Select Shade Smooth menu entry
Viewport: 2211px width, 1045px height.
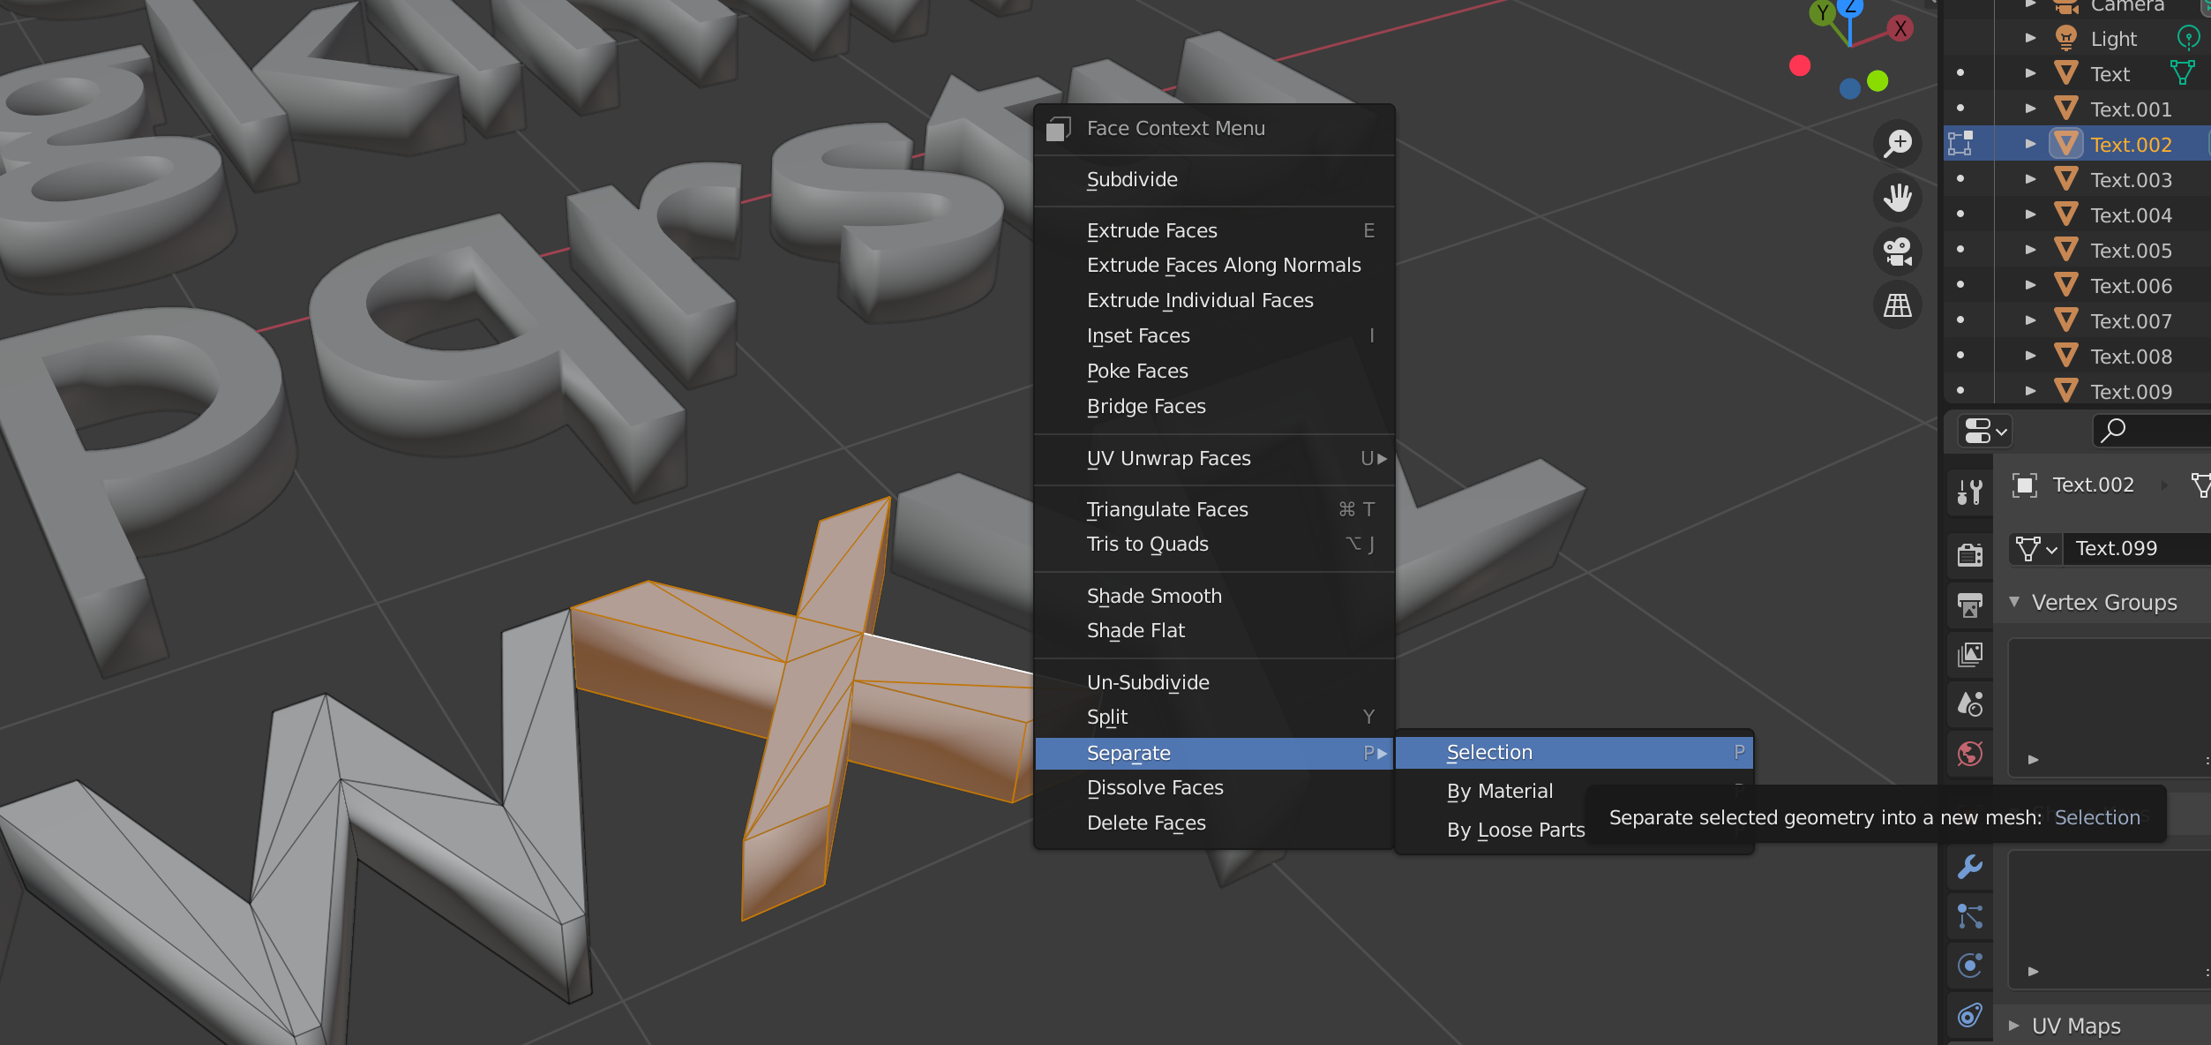pos(1154,596)
